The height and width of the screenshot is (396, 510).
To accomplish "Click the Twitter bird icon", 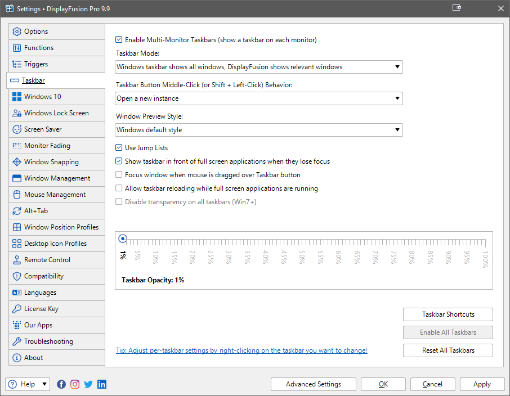I will pyautogui.click(x=88, y=384).
